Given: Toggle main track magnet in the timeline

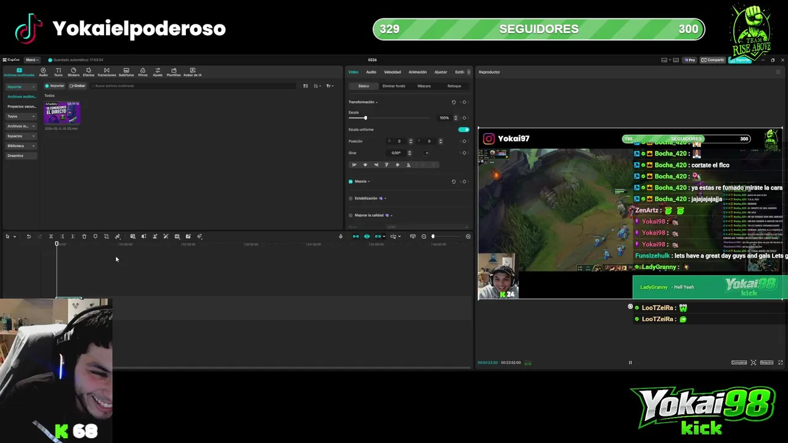Looking at the screenshot, I should tap(355, 236).
